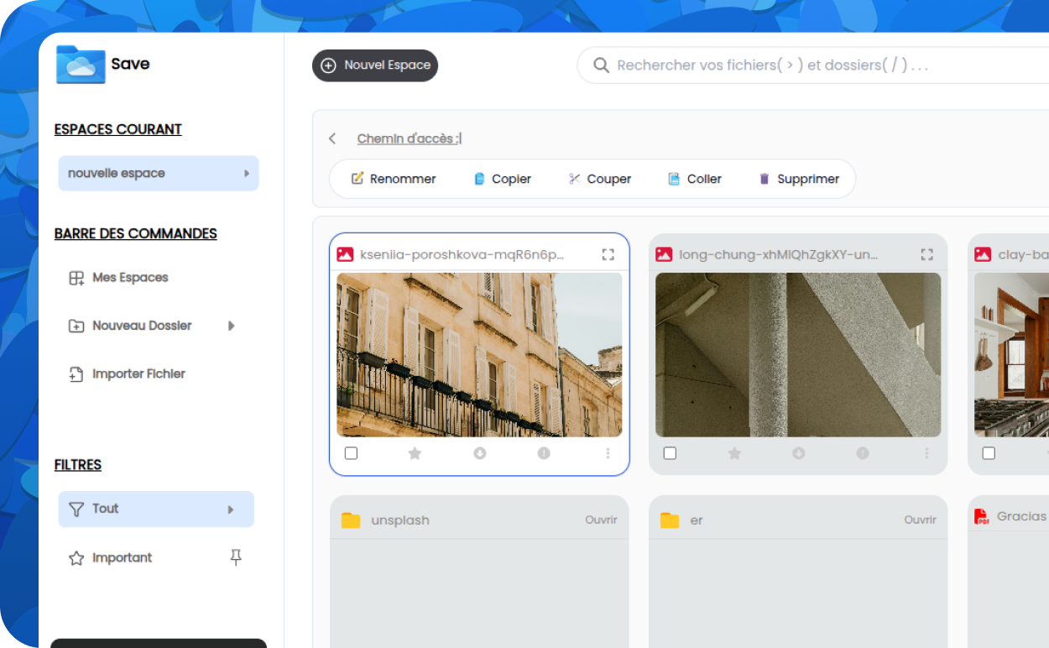Image resolution: width=1049 pixels, height=648 pixels.
Task: Star the long-chung file
Action: pos(734,453)
